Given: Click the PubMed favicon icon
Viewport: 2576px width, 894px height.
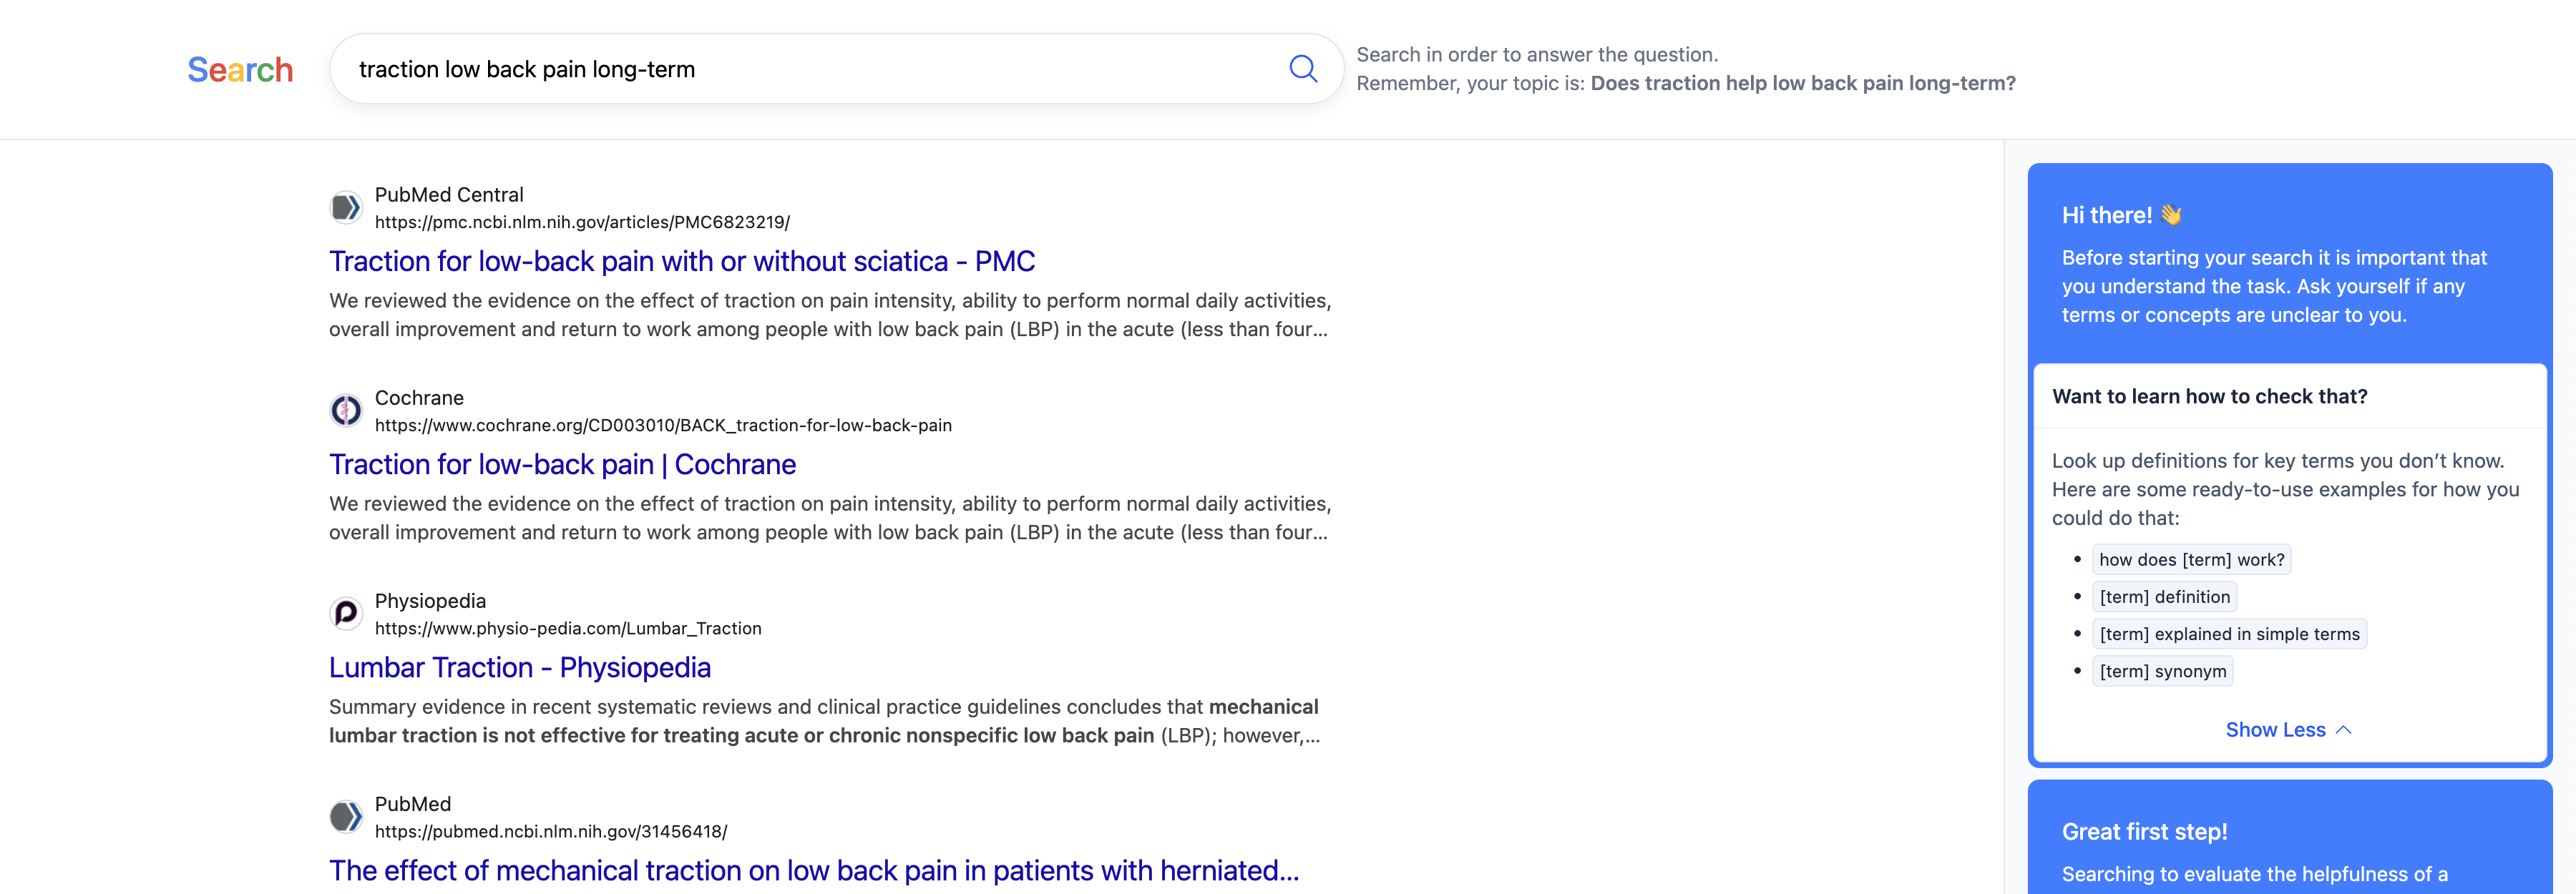Looking at the screenshot, I should tap(346, 817).
